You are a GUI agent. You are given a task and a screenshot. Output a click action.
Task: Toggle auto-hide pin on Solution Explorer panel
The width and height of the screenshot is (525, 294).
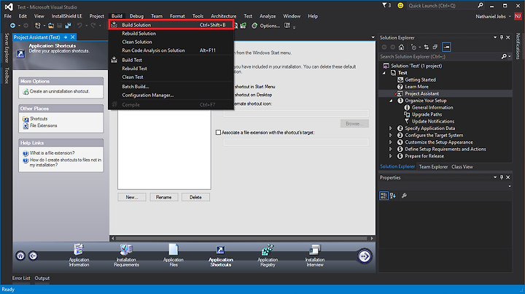pos(502,37)
